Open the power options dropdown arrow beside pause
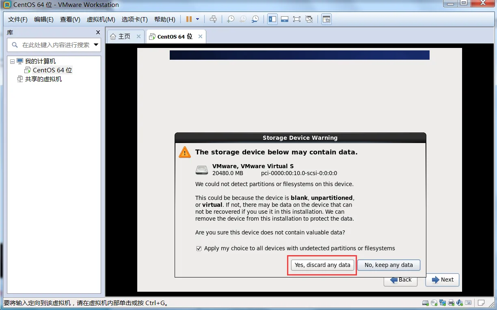 point(198,19)
